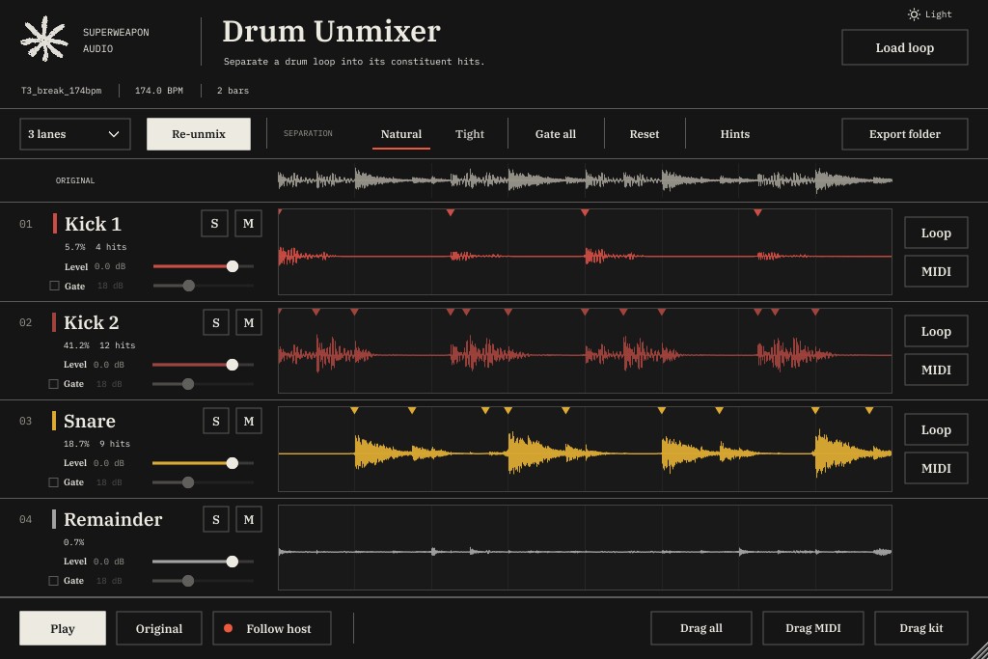Mute the Kick 1 lane
The image size is (988, 659).
(248, 224)
